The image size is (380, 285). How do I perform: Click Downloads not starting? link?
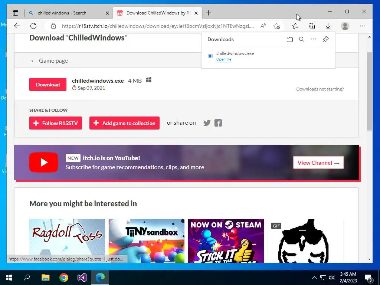(320, 89)
